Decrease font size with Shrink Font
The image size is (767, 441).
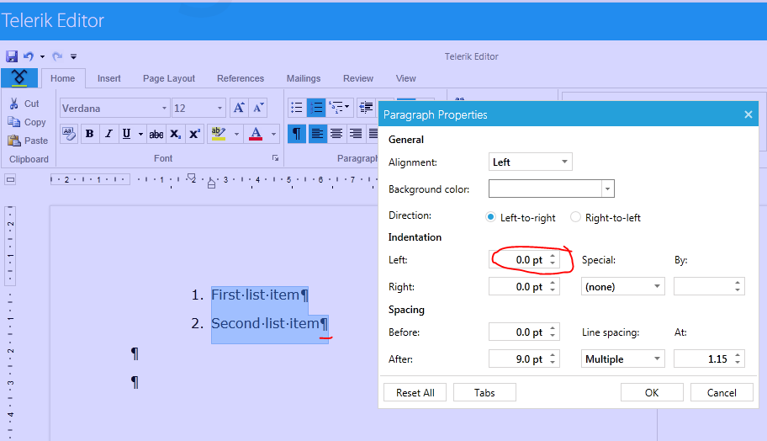click(x=258, y=108)
